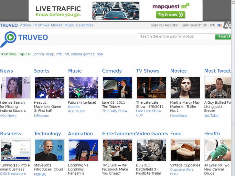Play the TMZ Live thumbnail
235x176 pixels.
pos(118,150)
